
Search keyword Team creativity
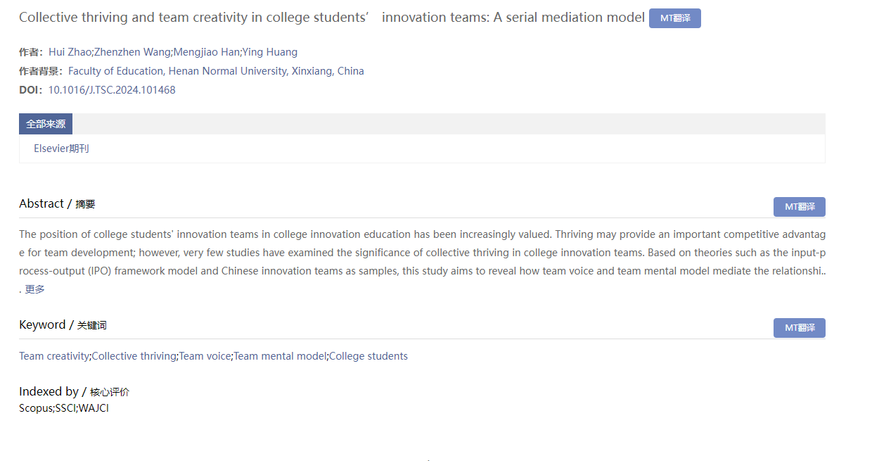click(x=54, y=356)
